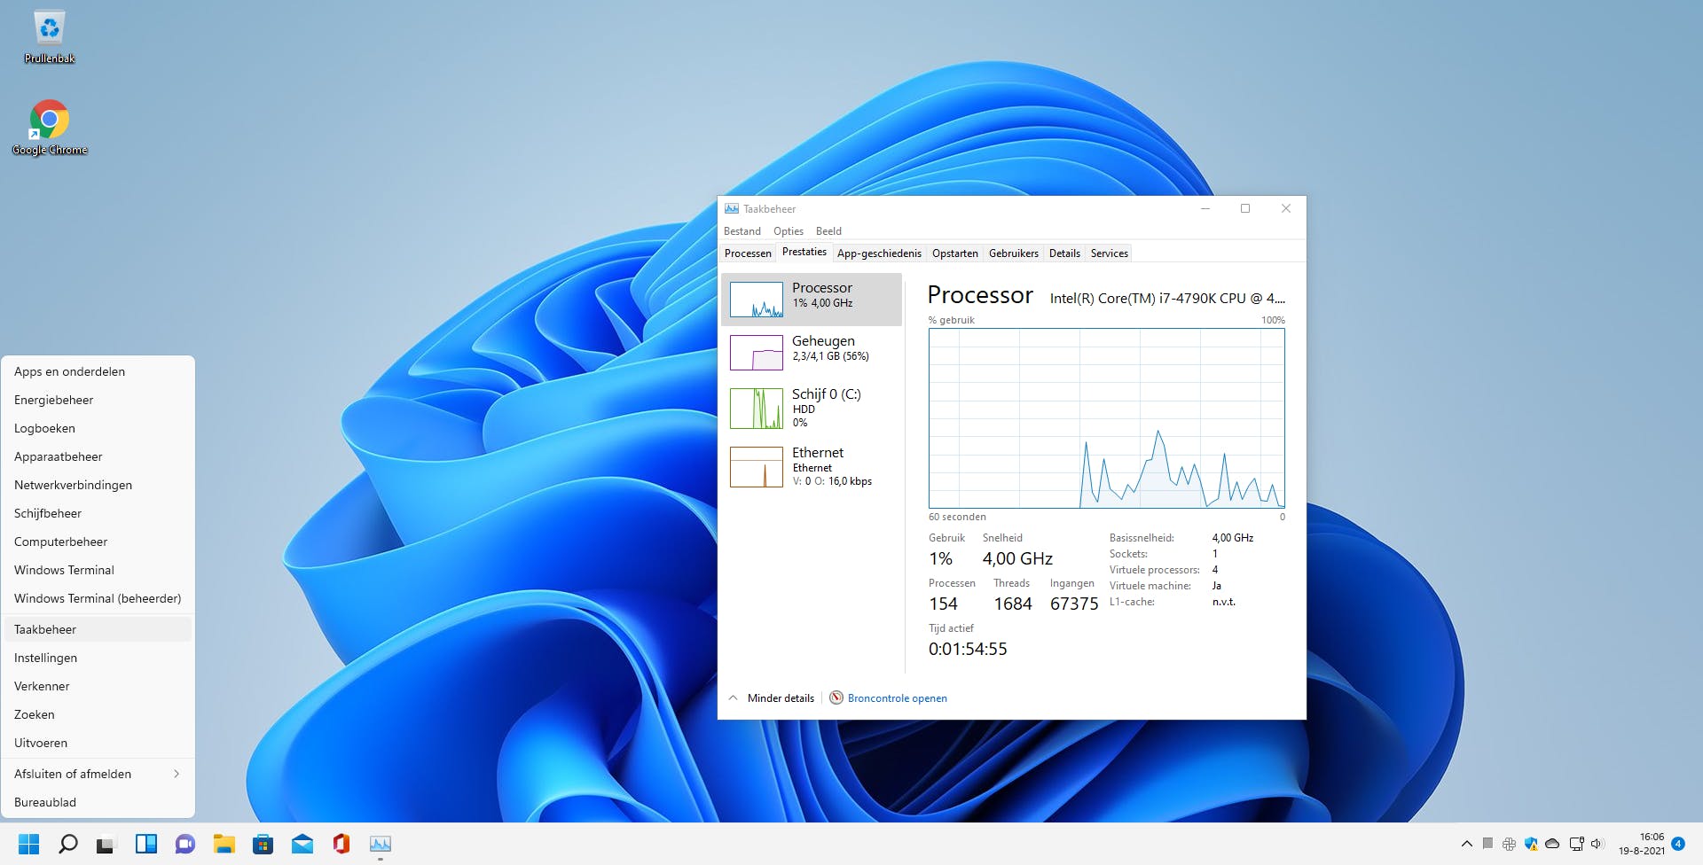The image size is (1703, 865).
Task: Open Instellingen from the menu
Action: (x=98, y=658)
